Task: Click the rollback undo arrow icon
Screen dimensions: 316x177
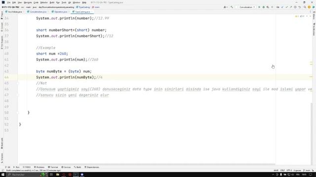Action: [300, 7]
